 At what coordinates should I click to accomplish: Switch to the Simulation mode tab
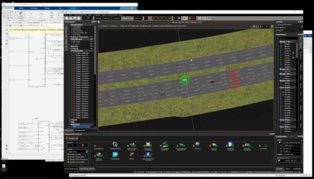pyautogui.click(x=127, y=18)
